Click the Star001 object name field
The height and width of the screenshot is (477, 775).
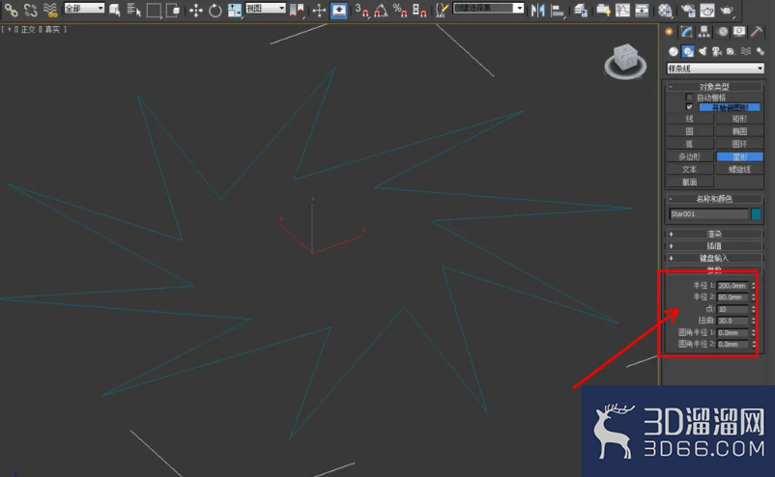[x=708, y=213]
